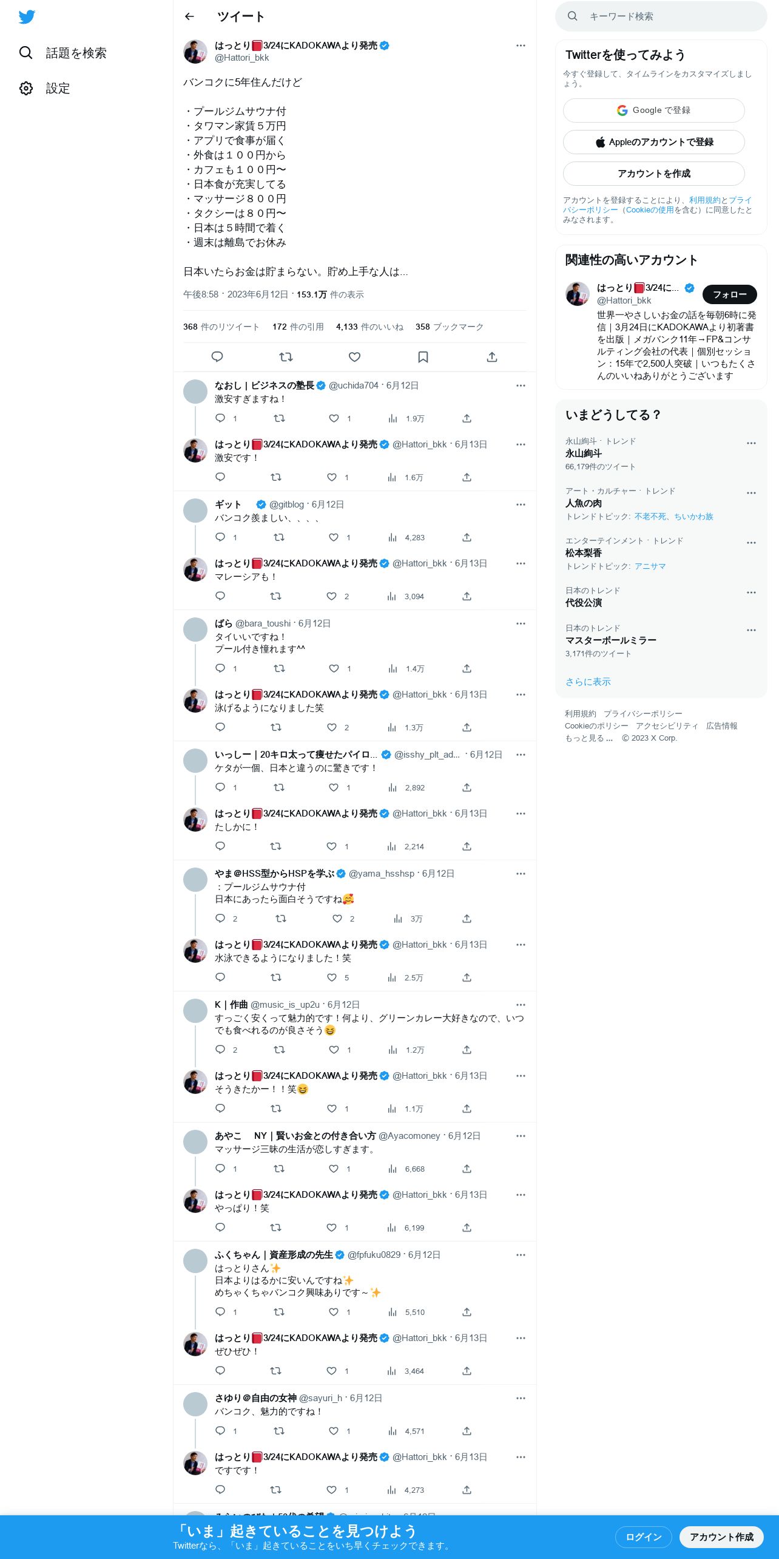Go back with the arrow icon
Viewport: 779px width, 1559px height.
pyautogui.click(x=189, y=16)
